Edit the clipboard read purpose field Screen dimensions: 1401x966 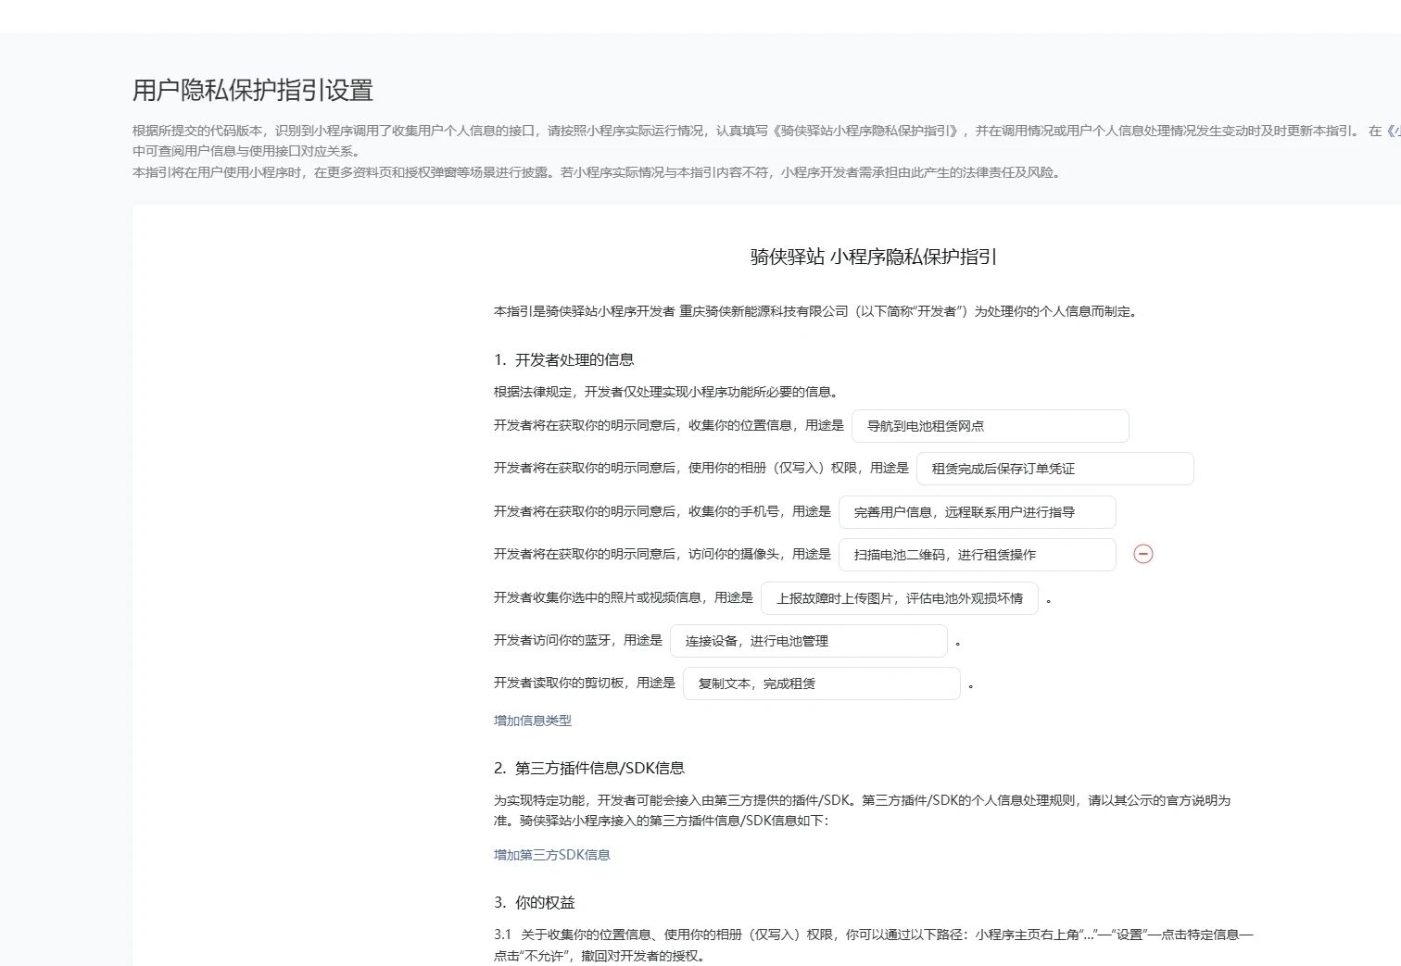[x=821, y=684]
